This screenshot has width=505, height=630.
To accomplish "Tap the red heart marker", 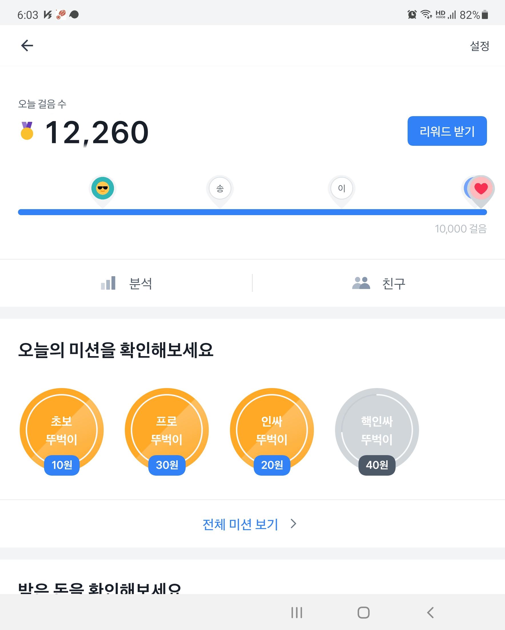I will click(x=481, y=189).
